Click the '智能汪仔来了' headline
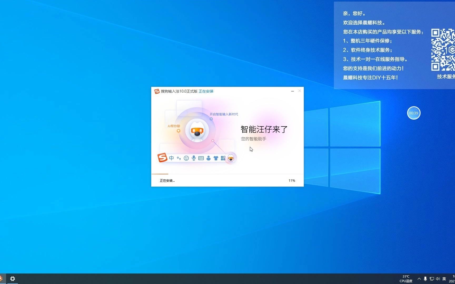This screenshot has height=284, width=455. [x=264, y=129]
